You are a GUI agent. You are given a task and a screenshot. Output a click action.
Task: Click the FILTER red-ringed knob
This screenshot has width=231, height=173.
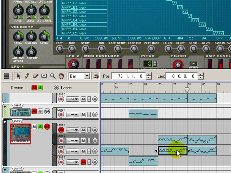[x=178, y=65]
